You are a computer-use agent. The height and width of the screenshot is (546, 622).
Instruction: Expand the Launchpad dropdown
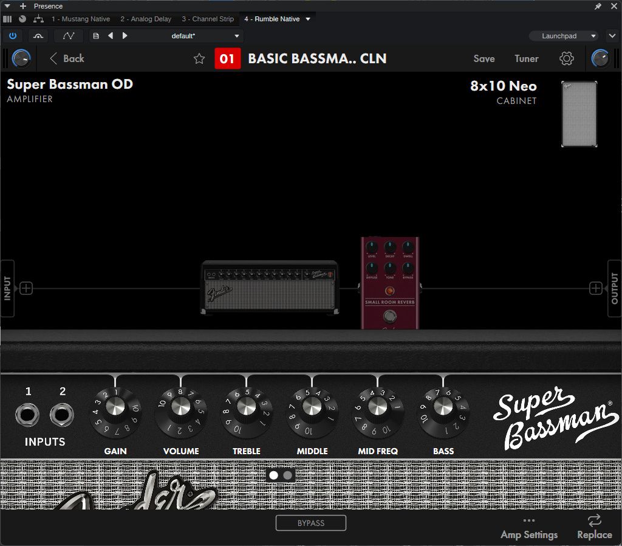click(563, 36)
